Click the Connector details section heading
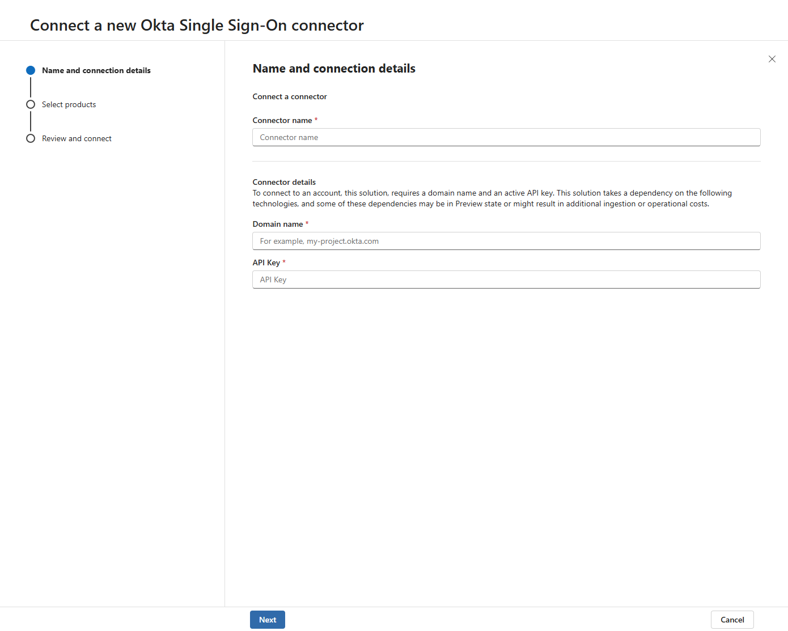Viewport: 788px width, 631px height. pyautogui.click(x=284, y=182)
